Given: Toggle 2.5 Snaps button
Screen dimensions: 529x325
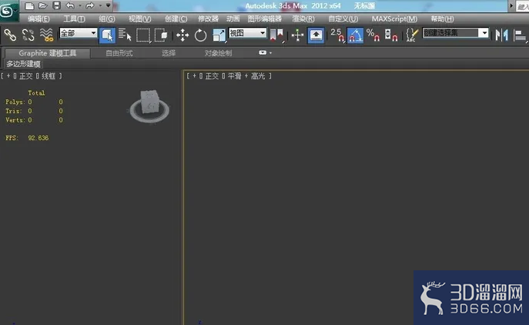Looking at the screenshot, I should (337, 35).
